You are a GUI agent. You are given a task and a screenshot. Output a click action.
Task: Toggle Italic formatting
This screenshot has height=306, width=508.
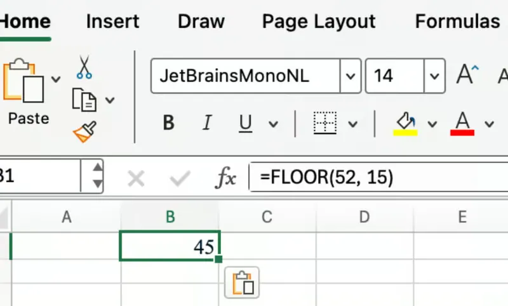206,123
